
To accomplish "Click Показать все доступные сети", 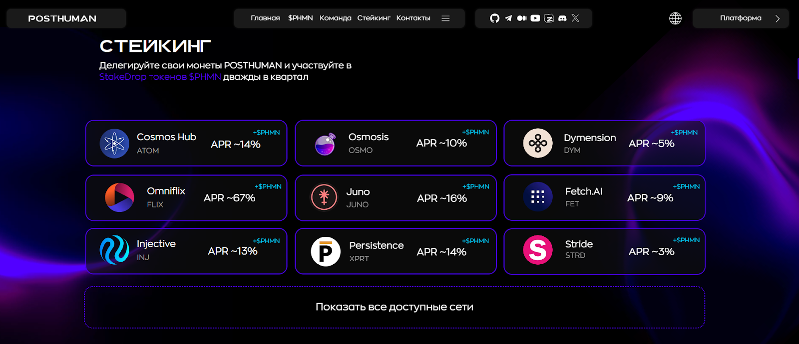I will [x=395, y=307].
